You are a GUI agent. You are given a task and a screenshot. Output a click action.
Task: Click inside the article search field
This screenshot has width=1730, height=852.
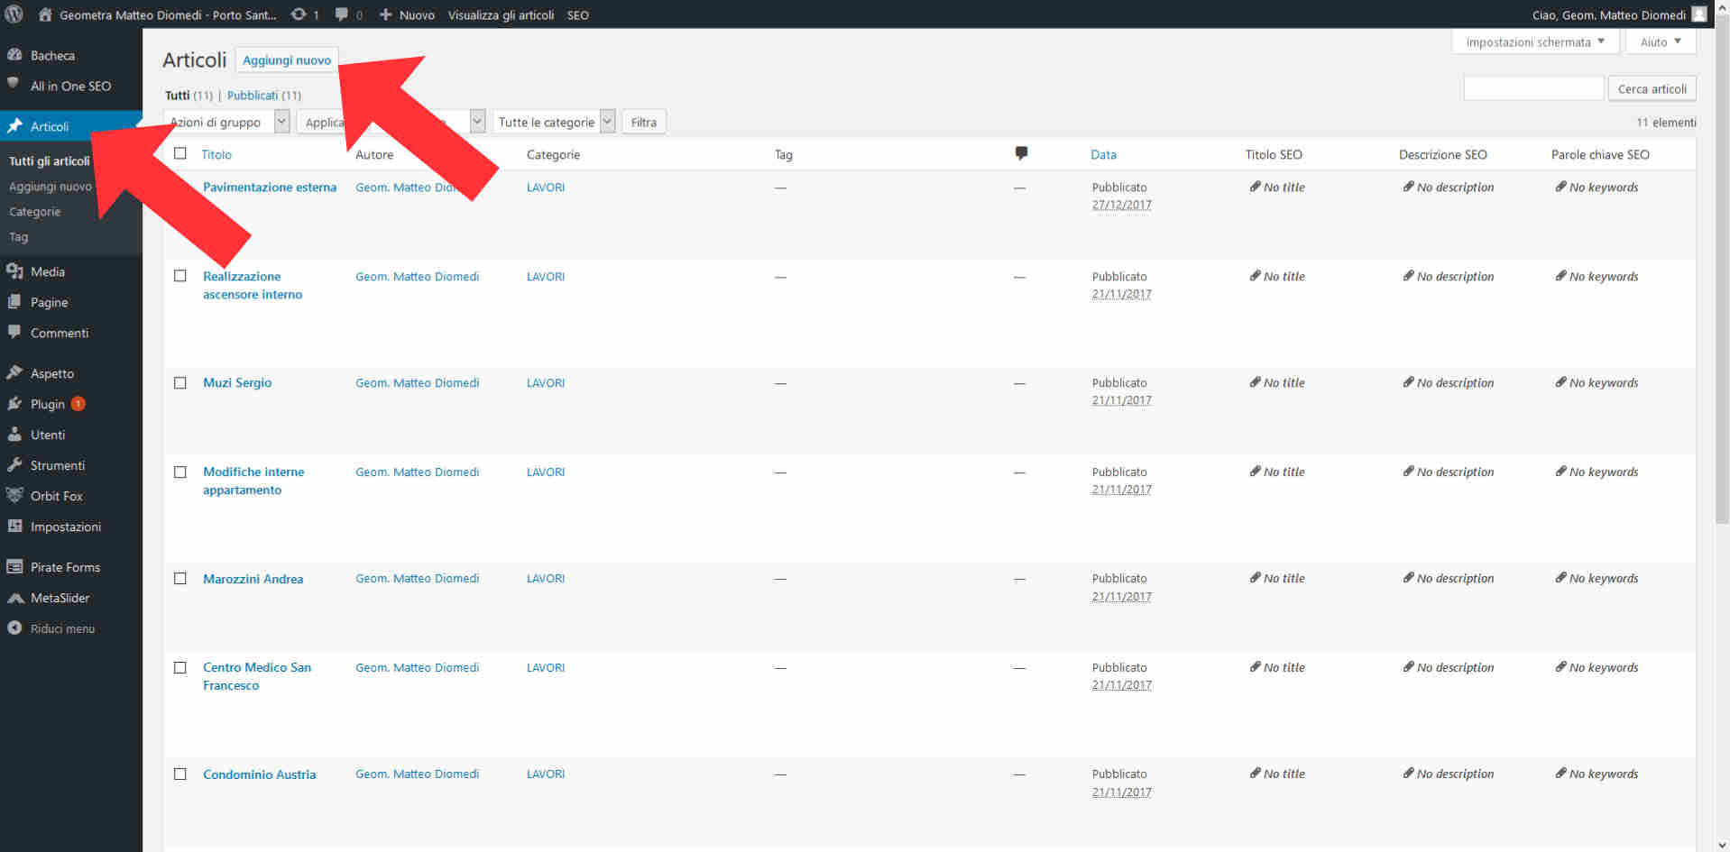[1533, 88]
